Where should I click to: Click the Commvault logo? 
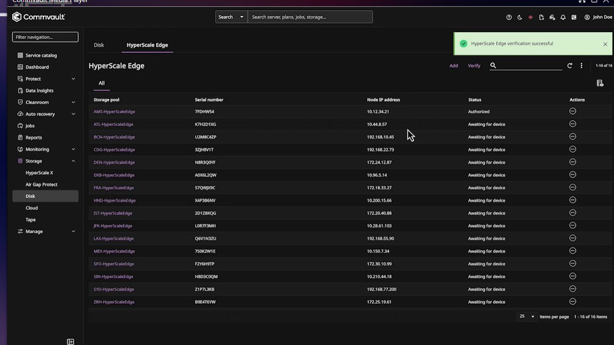[x=39, y=16]
